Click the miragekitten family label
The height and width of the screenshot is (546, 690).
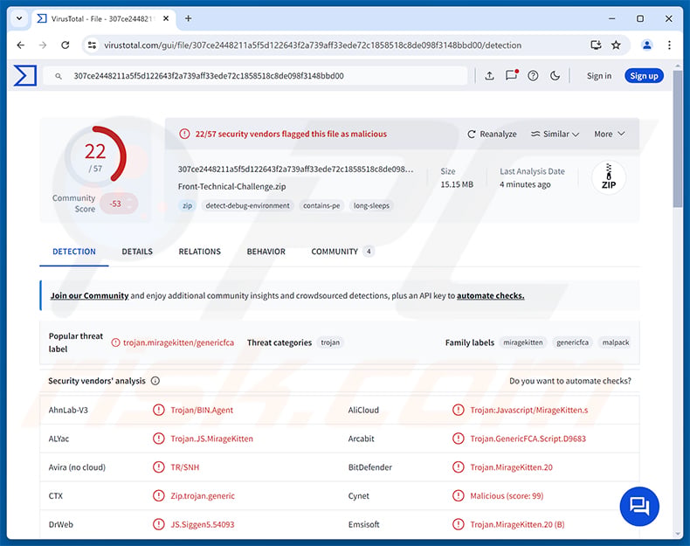[523, 342]
